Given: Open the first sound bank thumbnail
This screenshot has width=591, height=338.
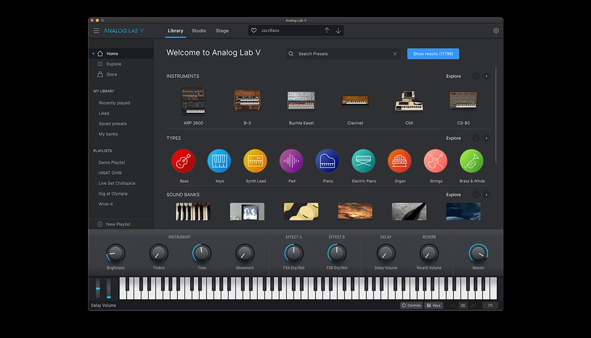Looking at the screenshot, I should point(193,212).
